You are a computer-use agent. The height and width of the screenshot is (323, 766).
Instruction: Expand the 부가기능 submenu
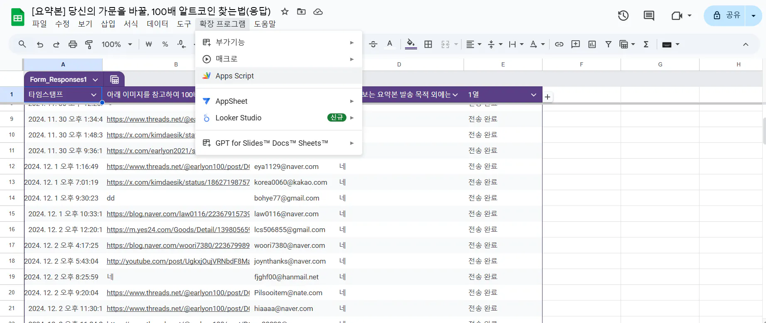(x=279, y=42)
